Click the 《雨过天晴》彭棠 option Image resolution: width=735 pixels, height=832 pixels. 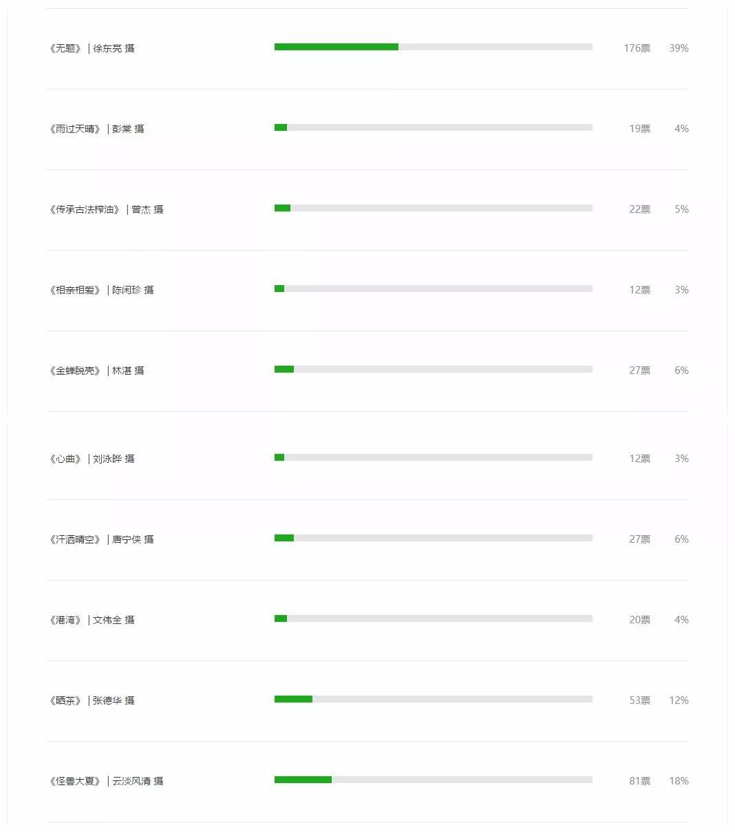[367, 129]
